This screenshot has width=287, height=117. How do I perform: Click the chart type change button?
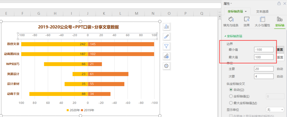tap(166, 56)
